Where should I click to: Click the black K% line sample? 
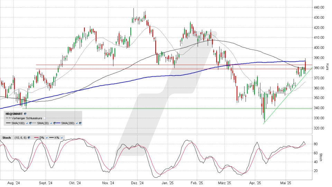[52, 137]
